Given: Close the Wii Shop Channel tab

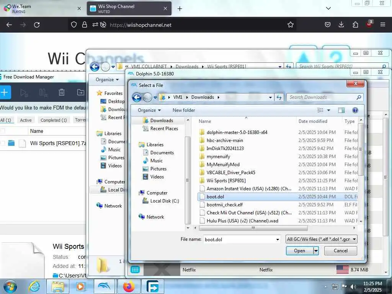Looking at the screenshot, I should pyautogui.click(x=165, y=8).
